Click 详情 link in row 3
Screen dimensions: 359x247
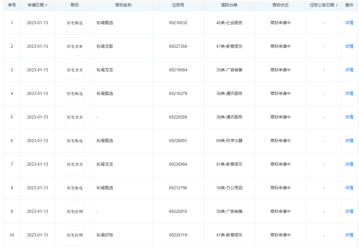point(349,70)
